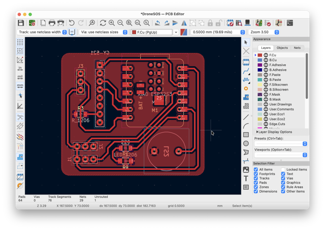Viewport: 325px width, 230px height.
Task: Click Zoom In magnifier icon
Action: pyautogui.click(x=112, y=23)
